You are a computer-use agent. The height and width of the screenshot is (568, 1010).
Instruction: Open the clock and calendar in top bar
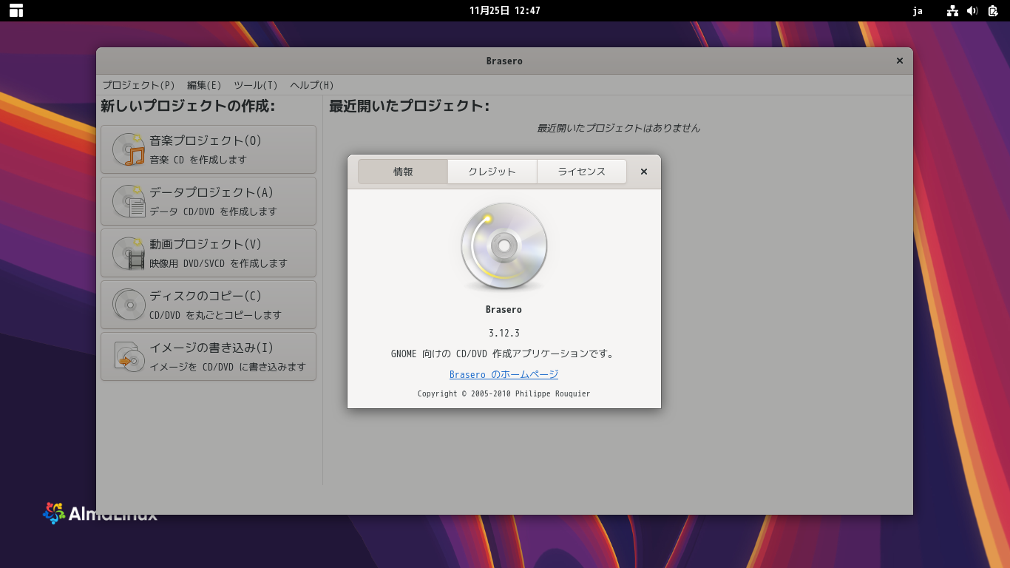pos(505,10)
